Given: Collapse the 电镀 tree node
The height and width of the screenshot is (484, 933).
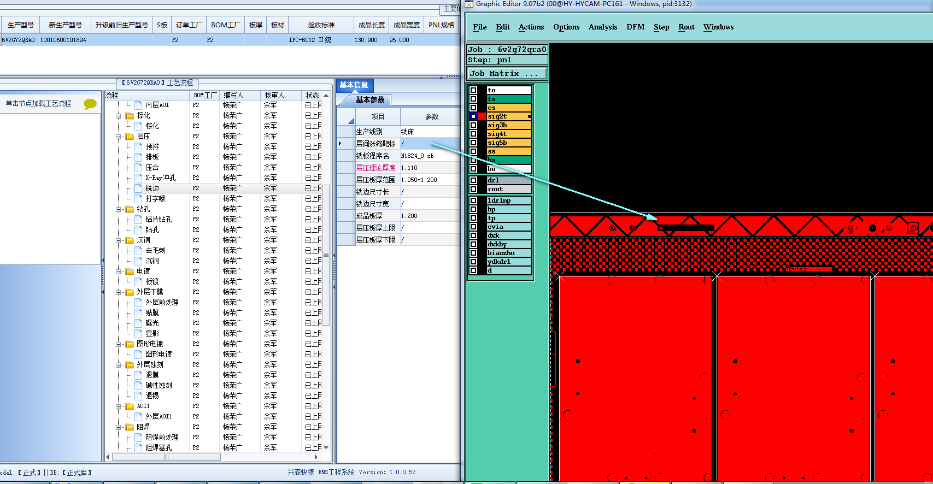Looking at the screenshot, I should point(119,271).
